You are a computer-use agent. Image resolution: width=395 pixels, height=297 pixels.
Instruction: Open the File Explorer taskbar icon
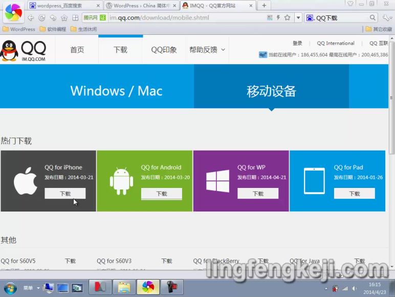pos(124,287)
